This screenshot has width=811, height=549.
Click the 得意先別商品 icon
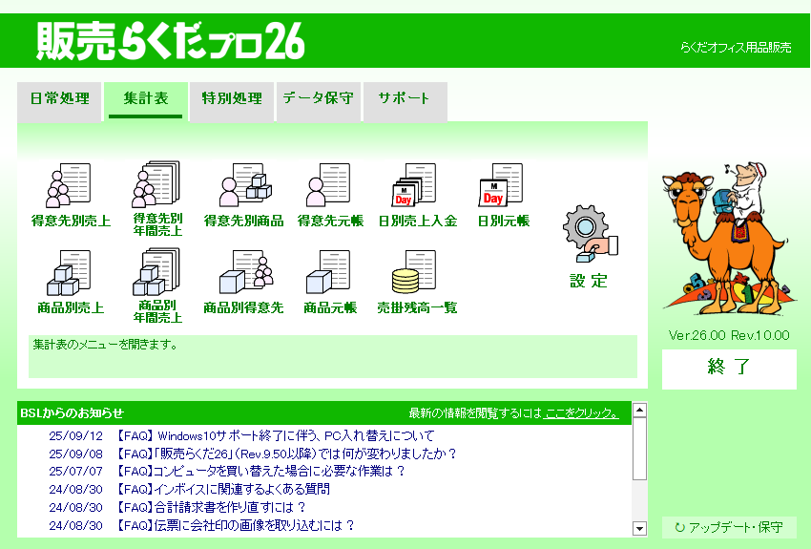[243, 187]
